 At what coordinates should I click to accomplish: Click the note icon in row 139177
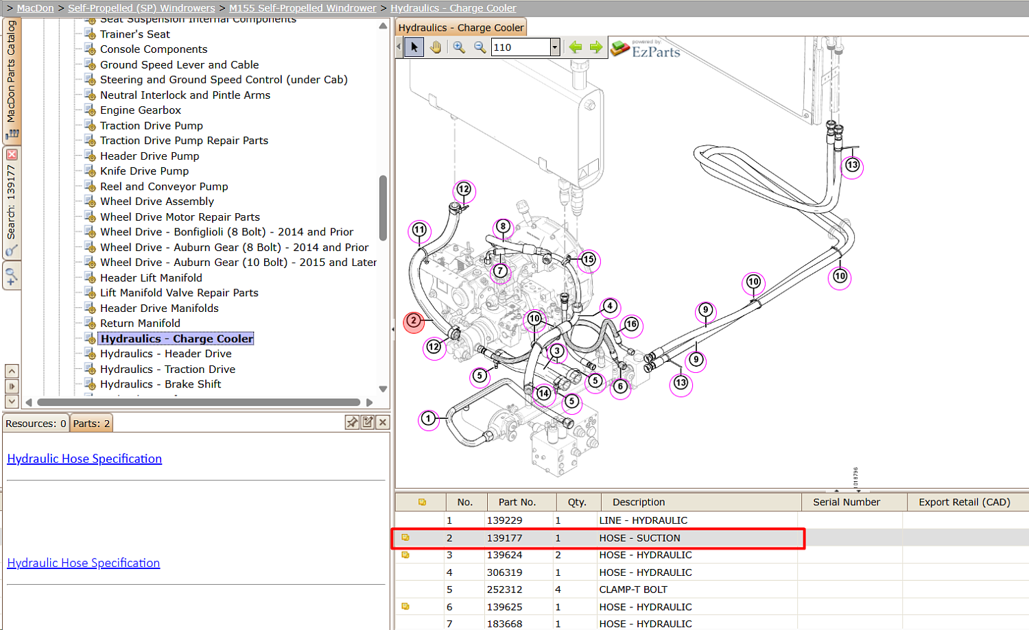coord(405,537)
